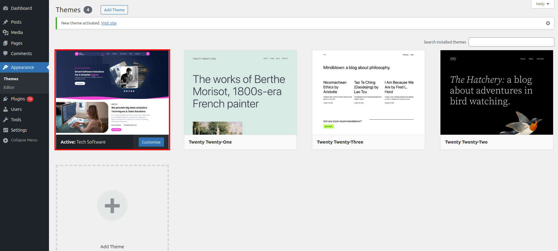558x251 pixels.
Task: Click the Posts pushpin icon
Action: [x=6, y=22]
